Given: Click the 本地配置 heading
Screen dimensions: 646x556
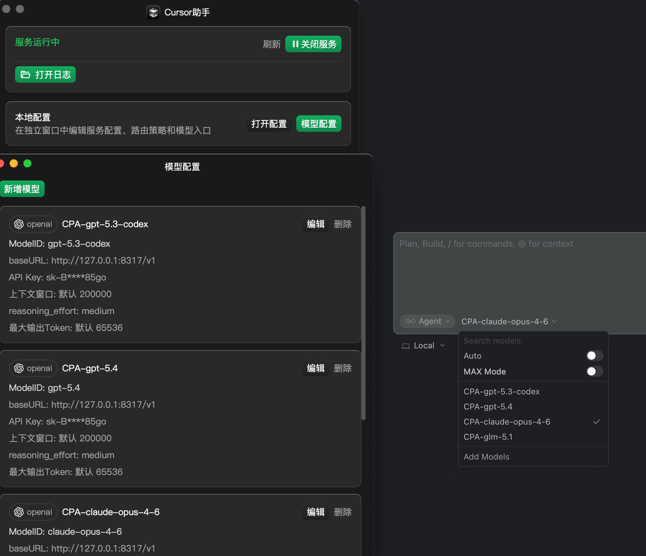Looking at the screenshot, I should pos(33,117).
